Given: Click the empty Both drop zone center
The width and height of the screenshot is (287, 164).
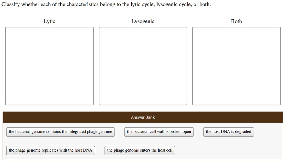Looking at the screenshot, I should pos(236,66).
